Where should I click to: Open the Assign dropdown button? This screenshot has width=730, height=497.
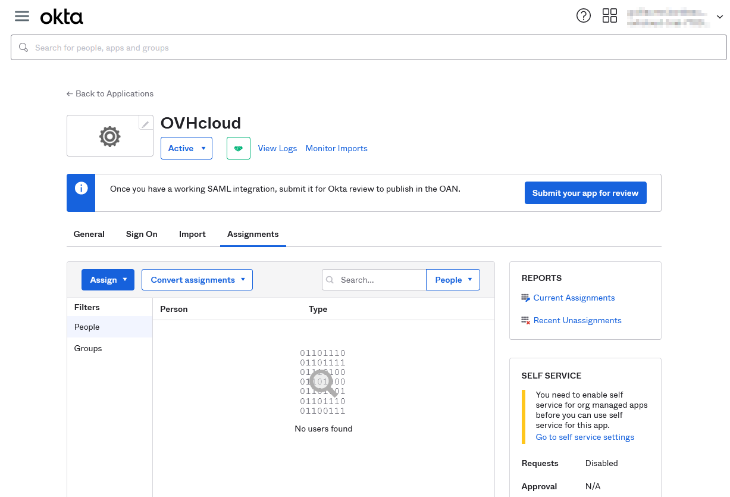pos(108,280)
